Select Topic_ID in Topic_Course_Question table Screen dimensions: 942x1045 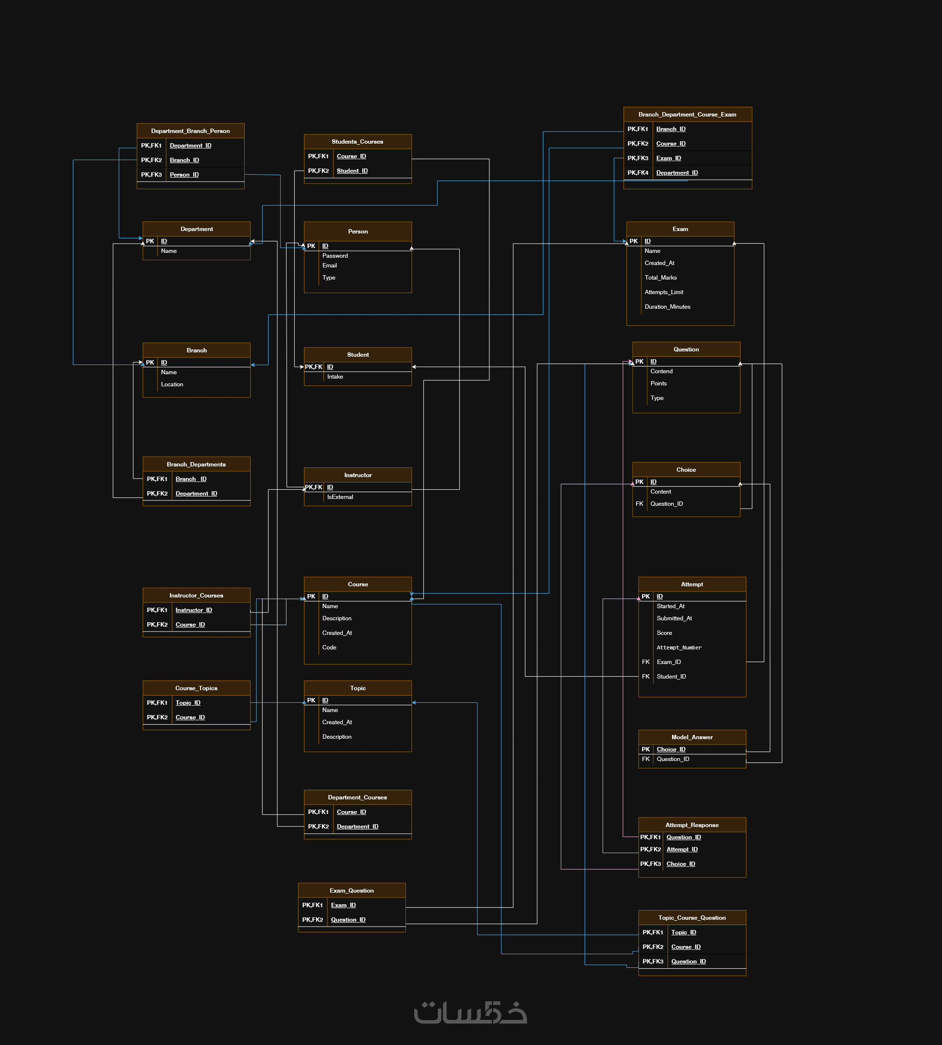[x=683, y=932]
